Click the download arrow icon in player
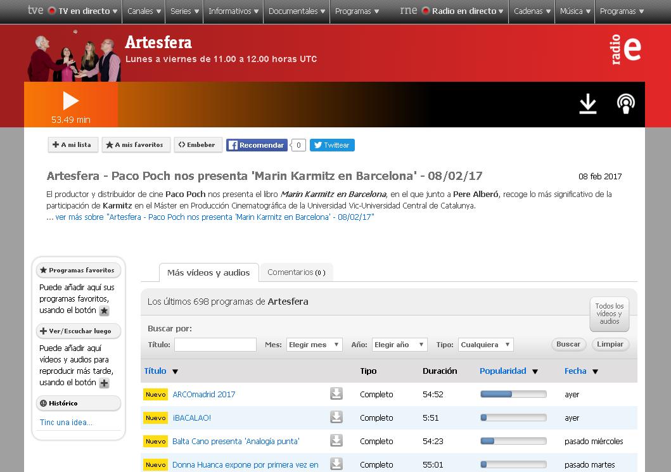Screen dimensions: 671x472 click(x=588, y=104)
